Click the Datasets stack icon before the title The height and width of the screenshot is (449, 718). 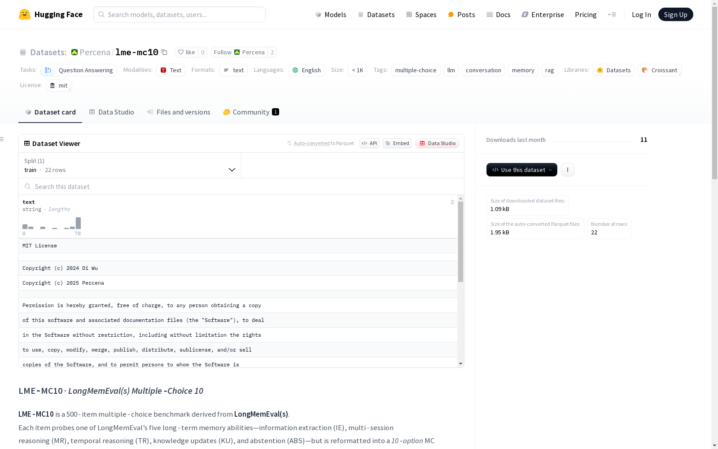23,53
